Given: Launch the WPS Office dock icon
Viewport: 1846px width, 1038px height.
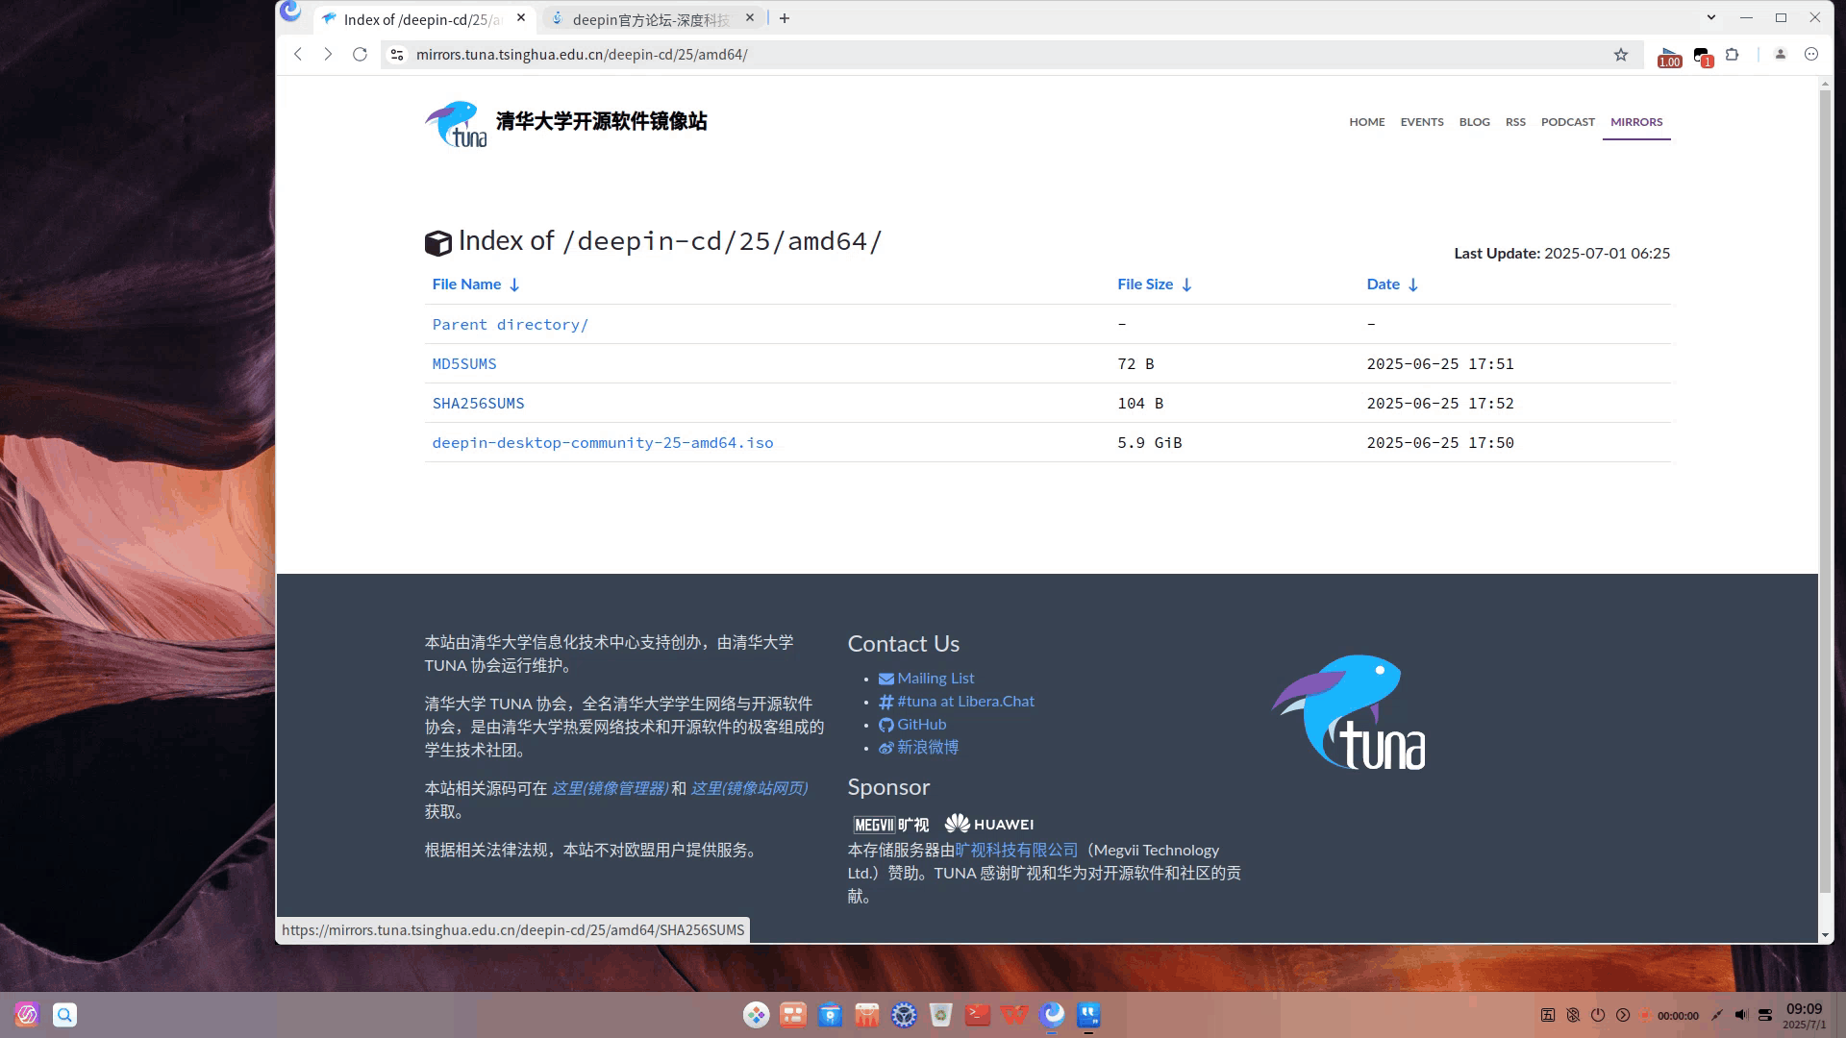Looking at the screenshot, I should 1014,1014.
